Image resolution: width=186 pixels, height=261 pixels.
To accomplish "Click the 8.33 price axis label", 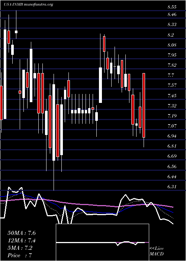I will click(x=172, y=25).
